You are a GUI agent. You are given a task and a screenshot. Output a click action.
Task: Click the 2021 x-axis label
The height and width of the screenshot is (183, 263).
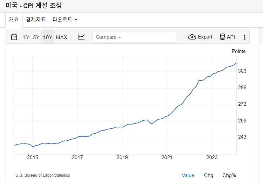pyautogui.click(x=167, y=157)
